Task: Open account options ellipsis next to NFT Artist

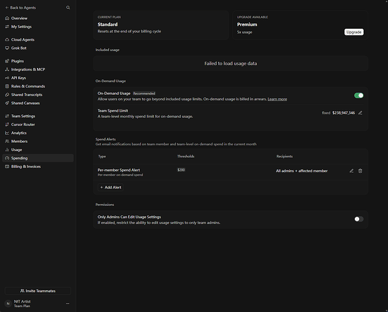Action: (68, 304)
